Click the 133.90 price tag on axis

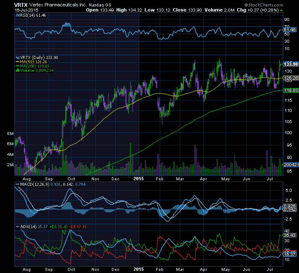click(x=290, y=64)
